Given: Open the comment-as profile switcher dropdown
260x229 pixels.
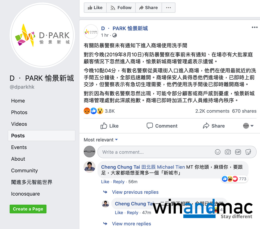Looking at the screenshot, I should [x=248, y=126].
